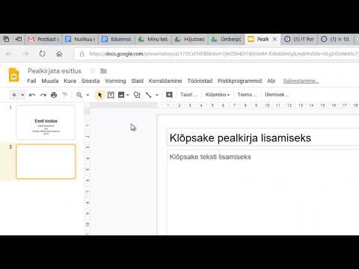Open the insert image dropdown arrow
Image resolution: width=359 pixels, height=269 pixels.
coord(128,95)
